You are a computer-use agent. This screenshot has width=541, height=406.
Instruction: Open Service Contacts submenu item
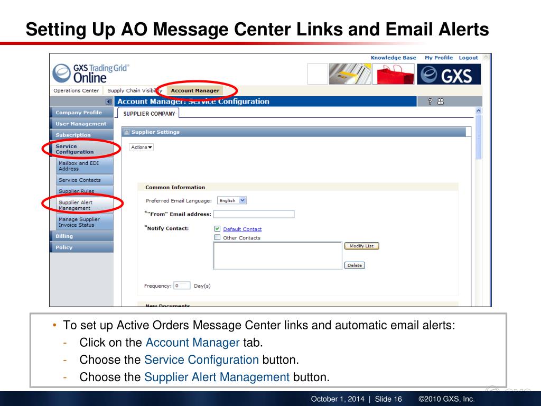point(85,180)
